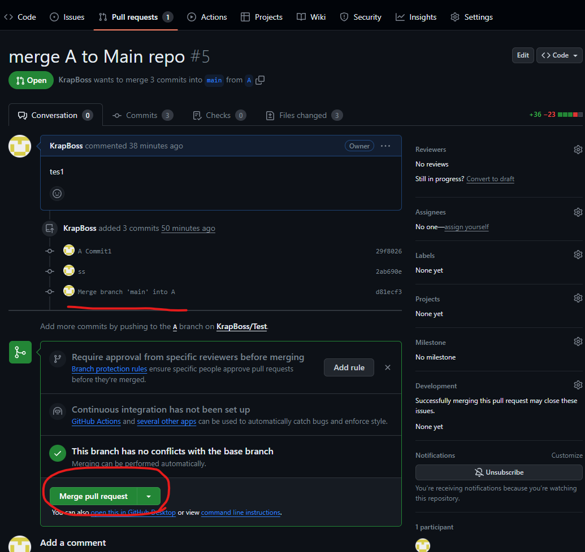Click KrapBoss avatar next to first comment
The height and width of the screenshot is (552, 585).
(x=20, y=146)
